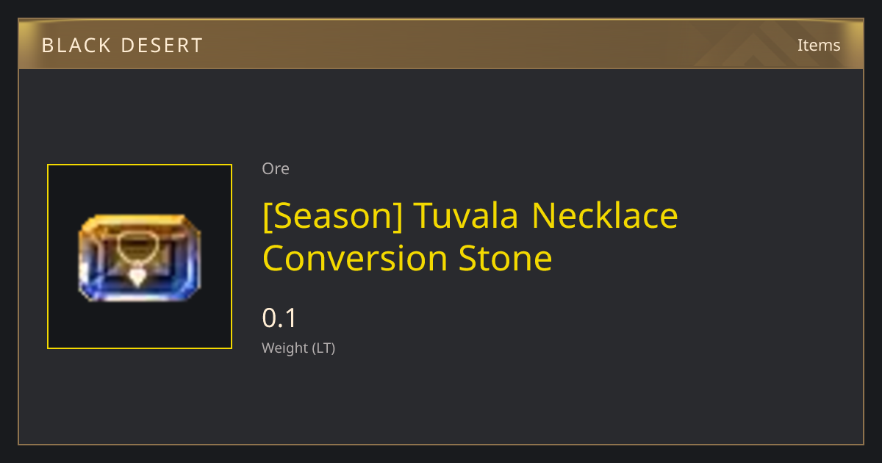The height and width of the screenshot is (463, 882).
Task: Click the Weight (LT) label
Action: pyautogui.click(x=298, y=348)
